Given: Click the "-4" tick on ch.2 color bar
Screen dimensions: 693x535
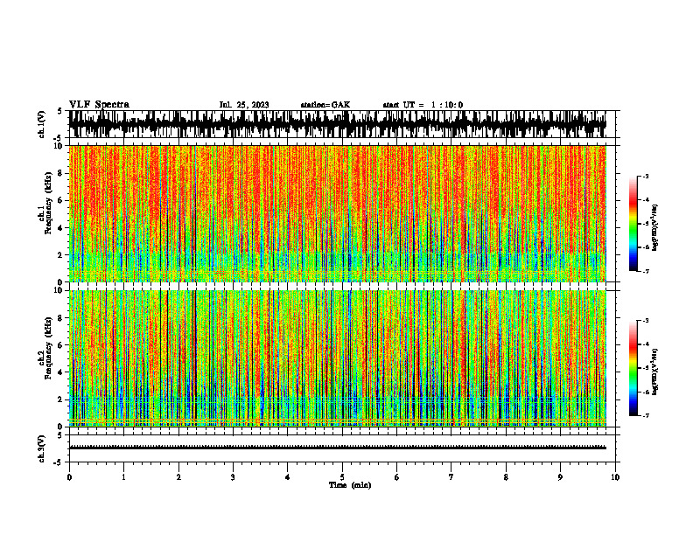Looking at the screenshot, I should (645, 344).
